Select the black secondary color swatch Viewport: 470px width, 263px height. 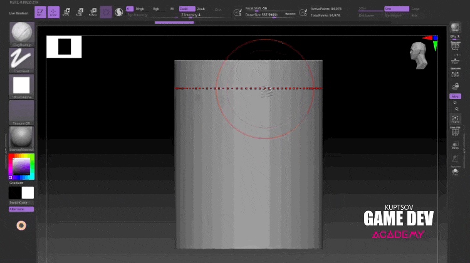point(15,193)
